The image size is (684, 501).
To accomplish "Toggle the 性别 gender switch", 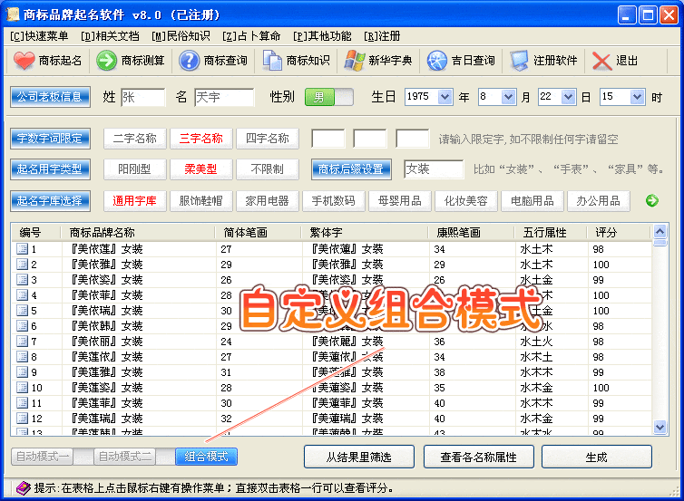I will pyautogui.click(x=329, y=97).
